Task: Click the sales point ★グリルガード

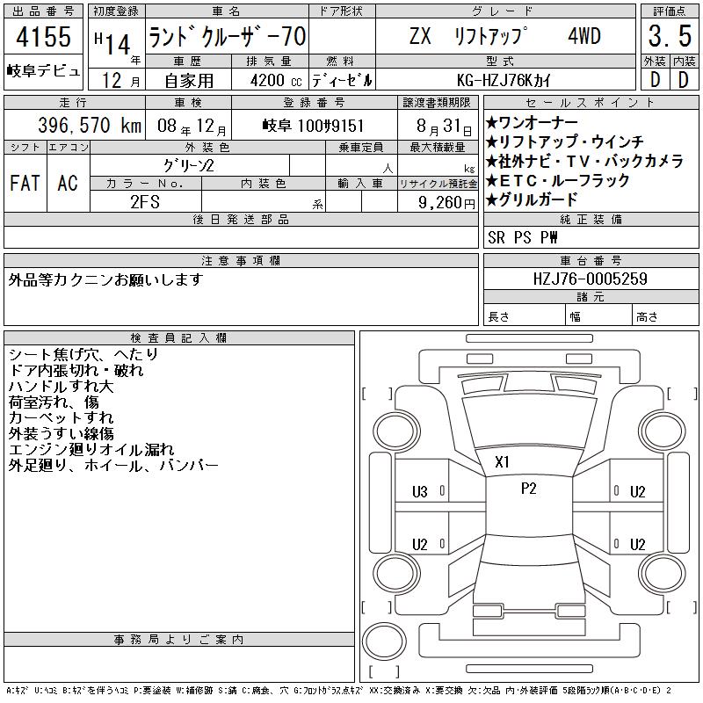Action: tap(532, 199)
